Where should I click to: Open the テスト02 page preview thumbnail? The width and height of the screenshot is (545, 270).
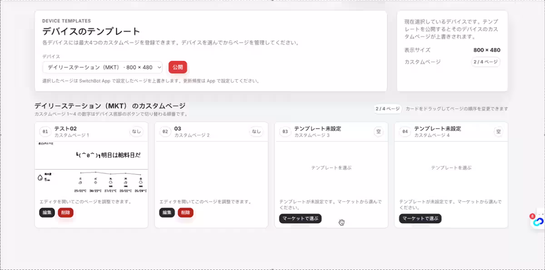point(91,168)
